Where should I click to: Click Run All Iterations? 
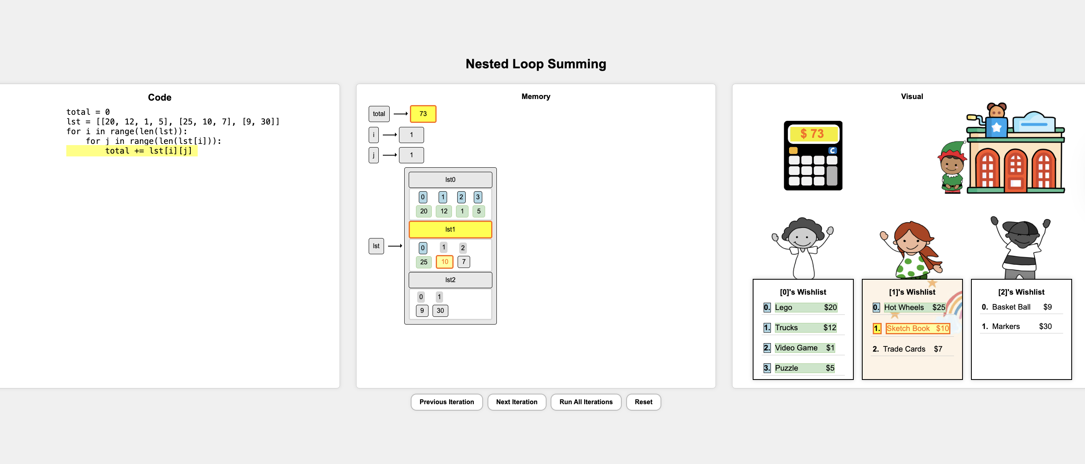585,402
